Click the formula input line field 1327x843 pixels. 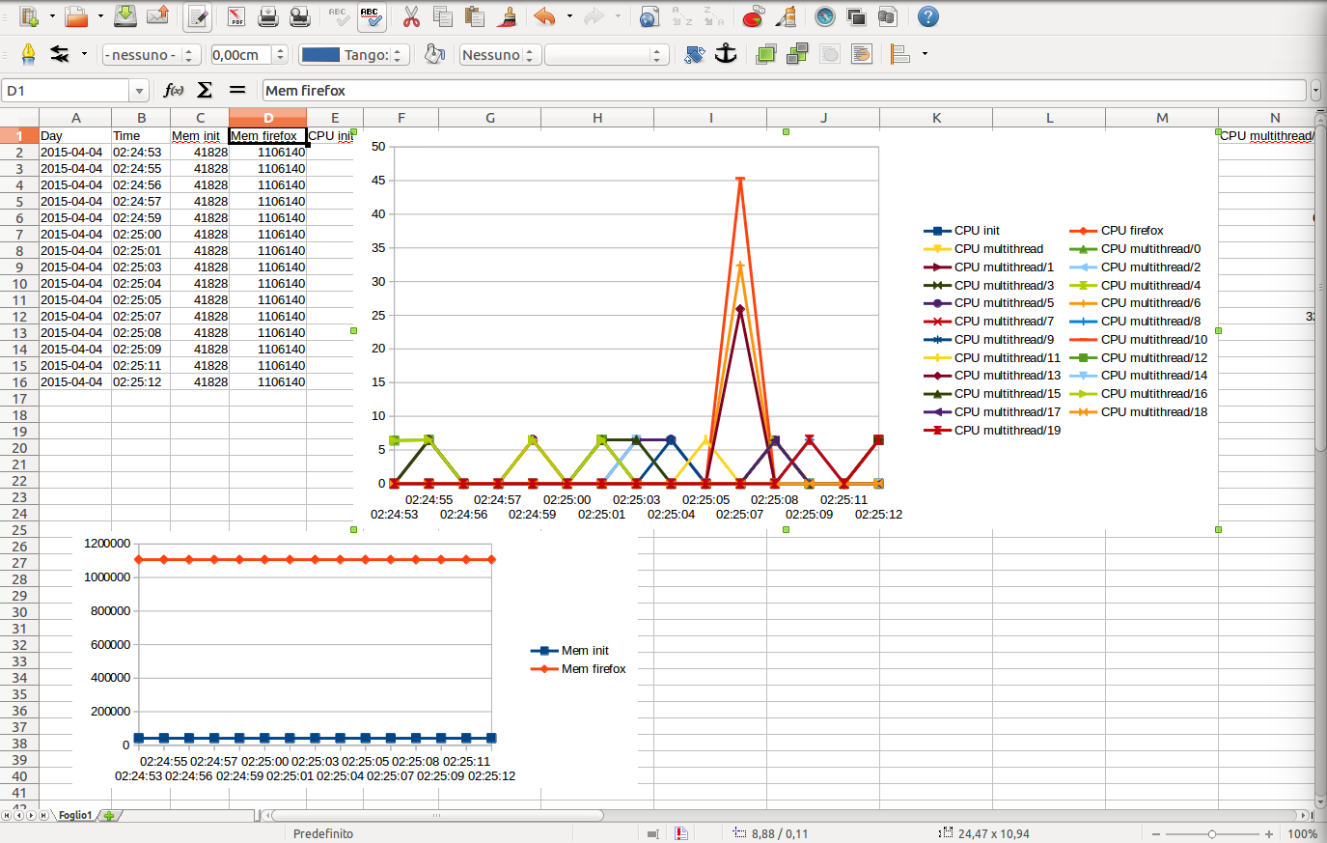[x=786, y=91]
